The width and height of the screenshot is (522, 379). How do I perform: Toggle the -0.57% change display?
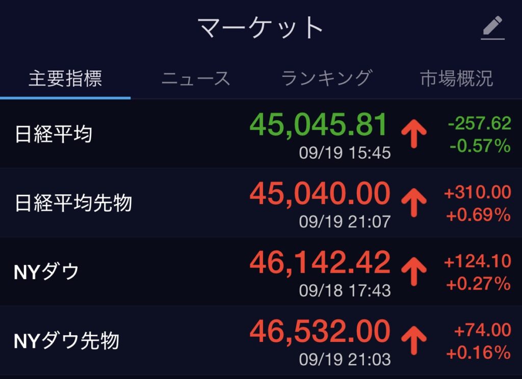(x=480, y=147)
